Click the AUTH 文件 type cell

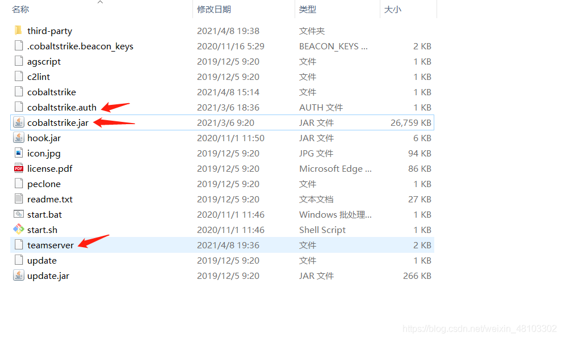click(x=321, y=108)
